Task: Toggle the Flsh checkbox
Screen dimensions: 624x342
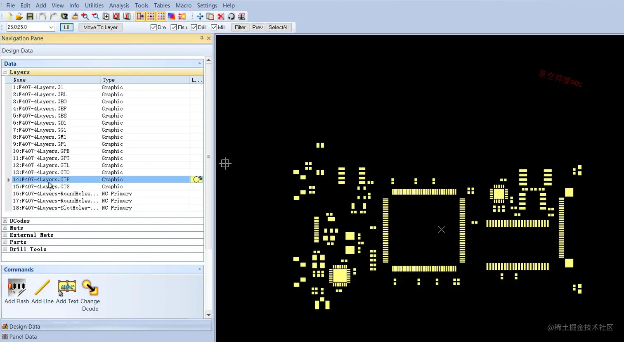Action: click(x=174, y=27)
